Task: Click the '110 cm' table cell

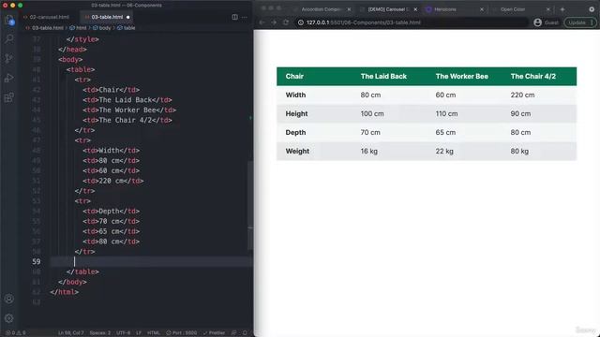Action: click(446, 114)
